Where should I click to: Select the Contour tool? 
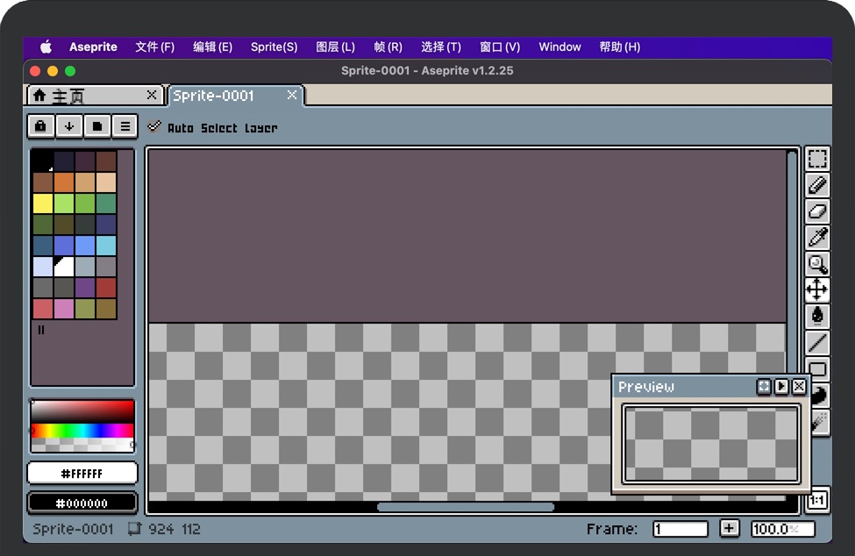[820, 396]
